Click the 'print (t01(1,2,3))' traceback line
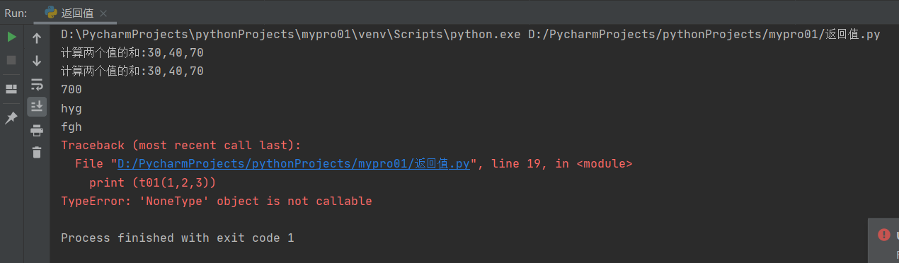This screenshot has height=263, width=899. (x=152, y=182)
